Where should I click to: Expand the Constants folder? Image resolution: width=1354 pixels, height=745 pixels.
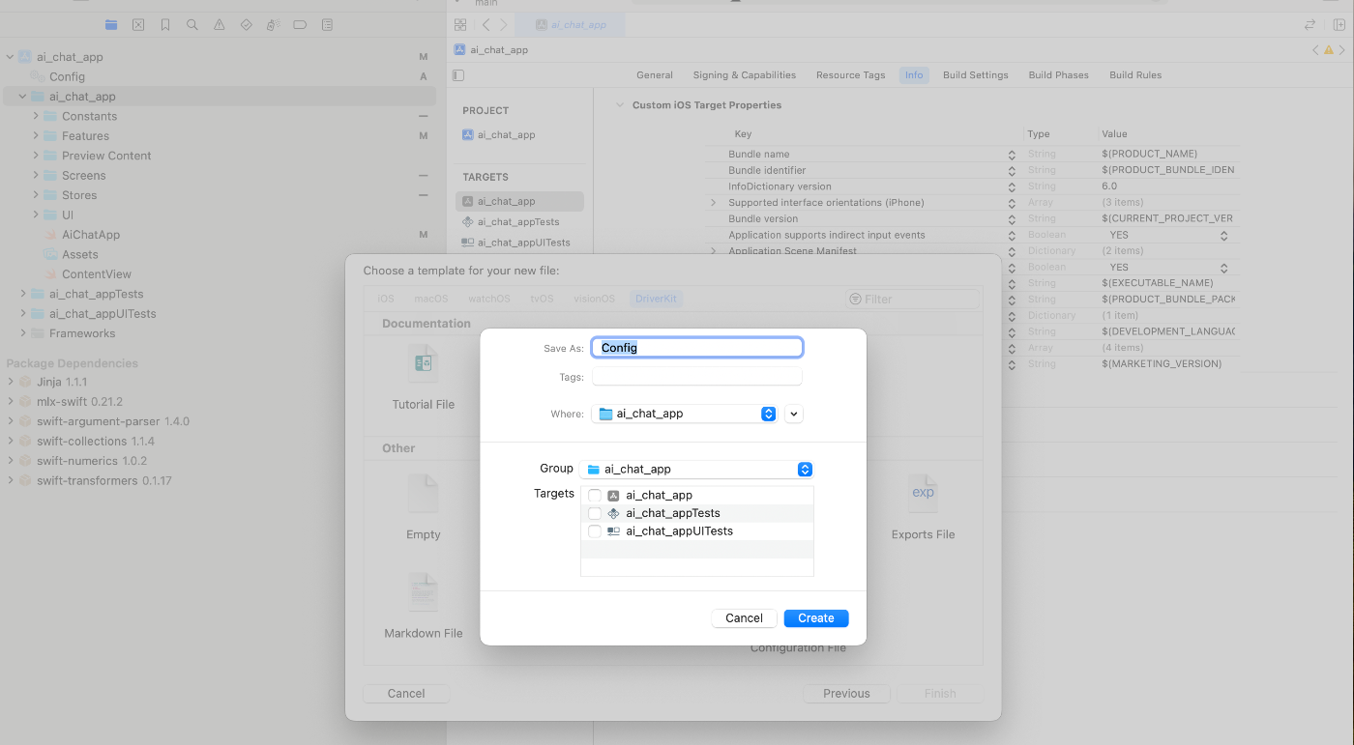tap(36, 116)
